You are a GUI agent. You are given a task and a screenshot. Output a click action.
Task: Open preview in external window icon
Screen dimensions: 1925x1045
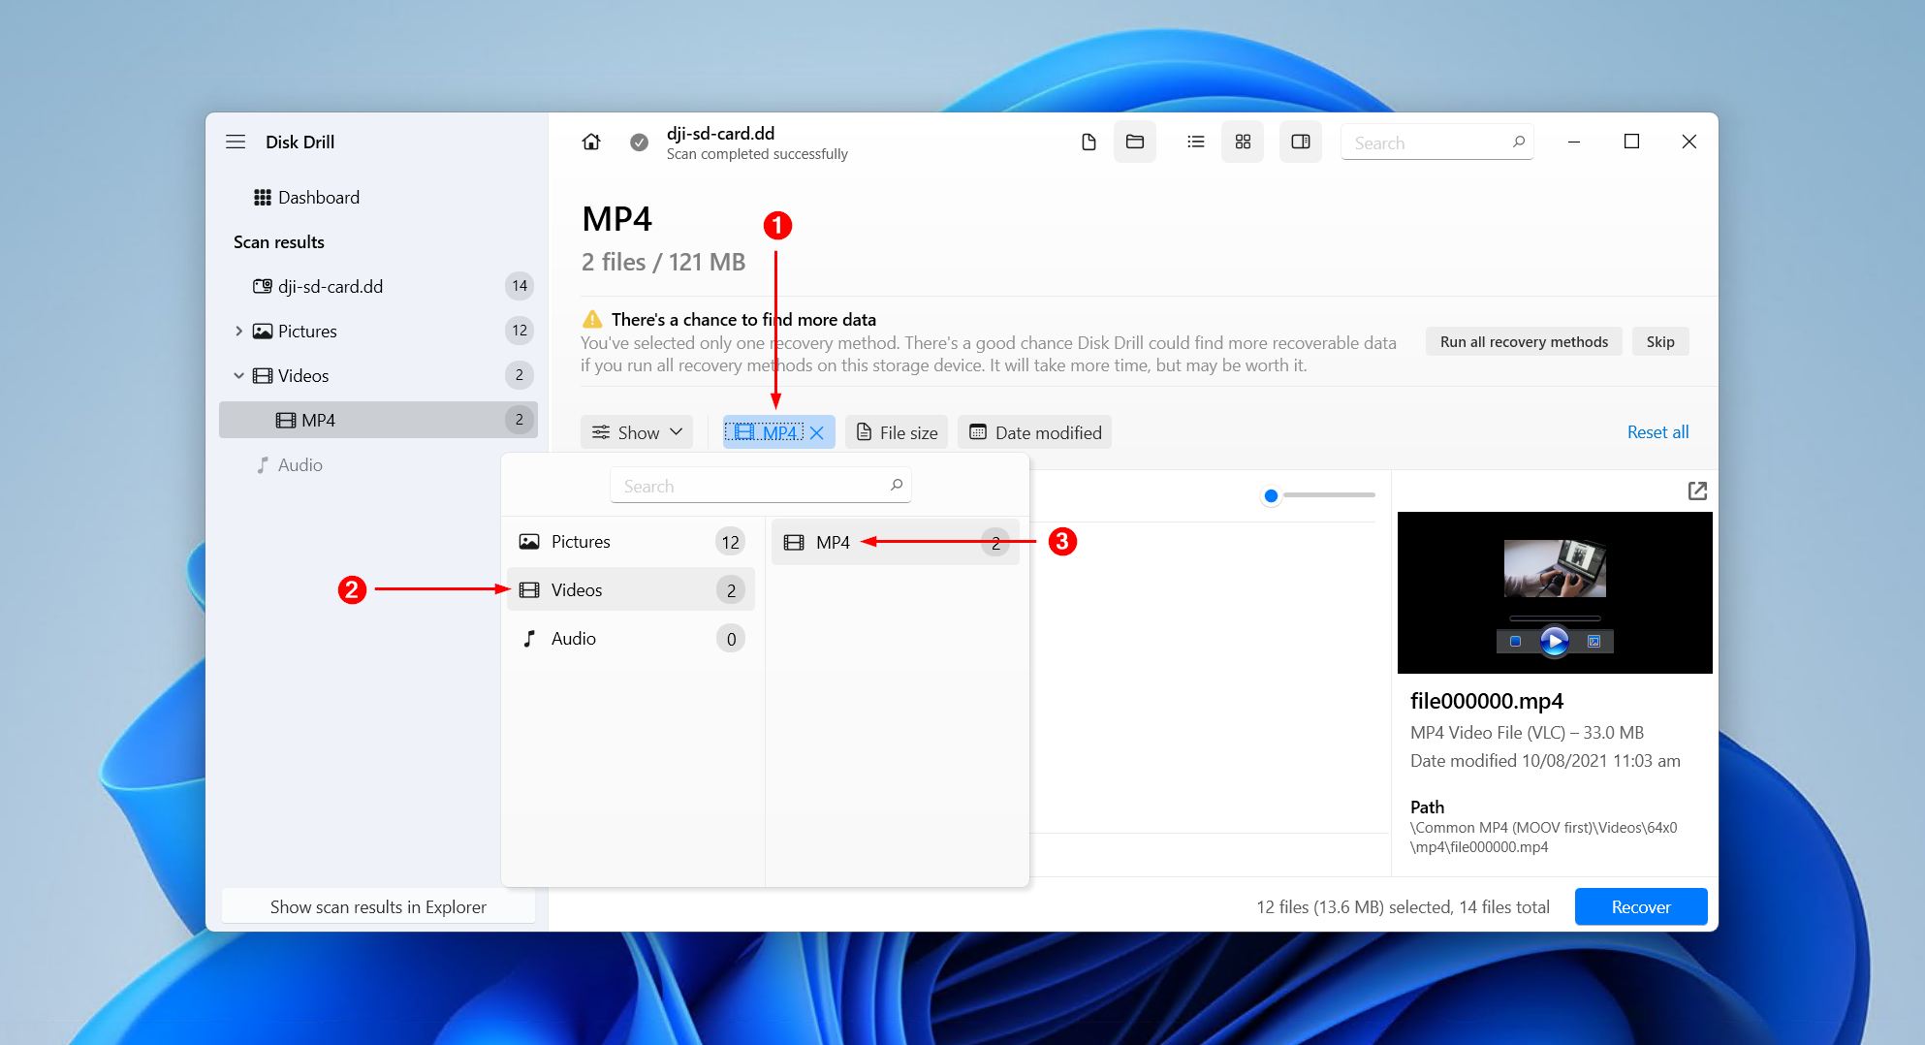(1697, 491)
